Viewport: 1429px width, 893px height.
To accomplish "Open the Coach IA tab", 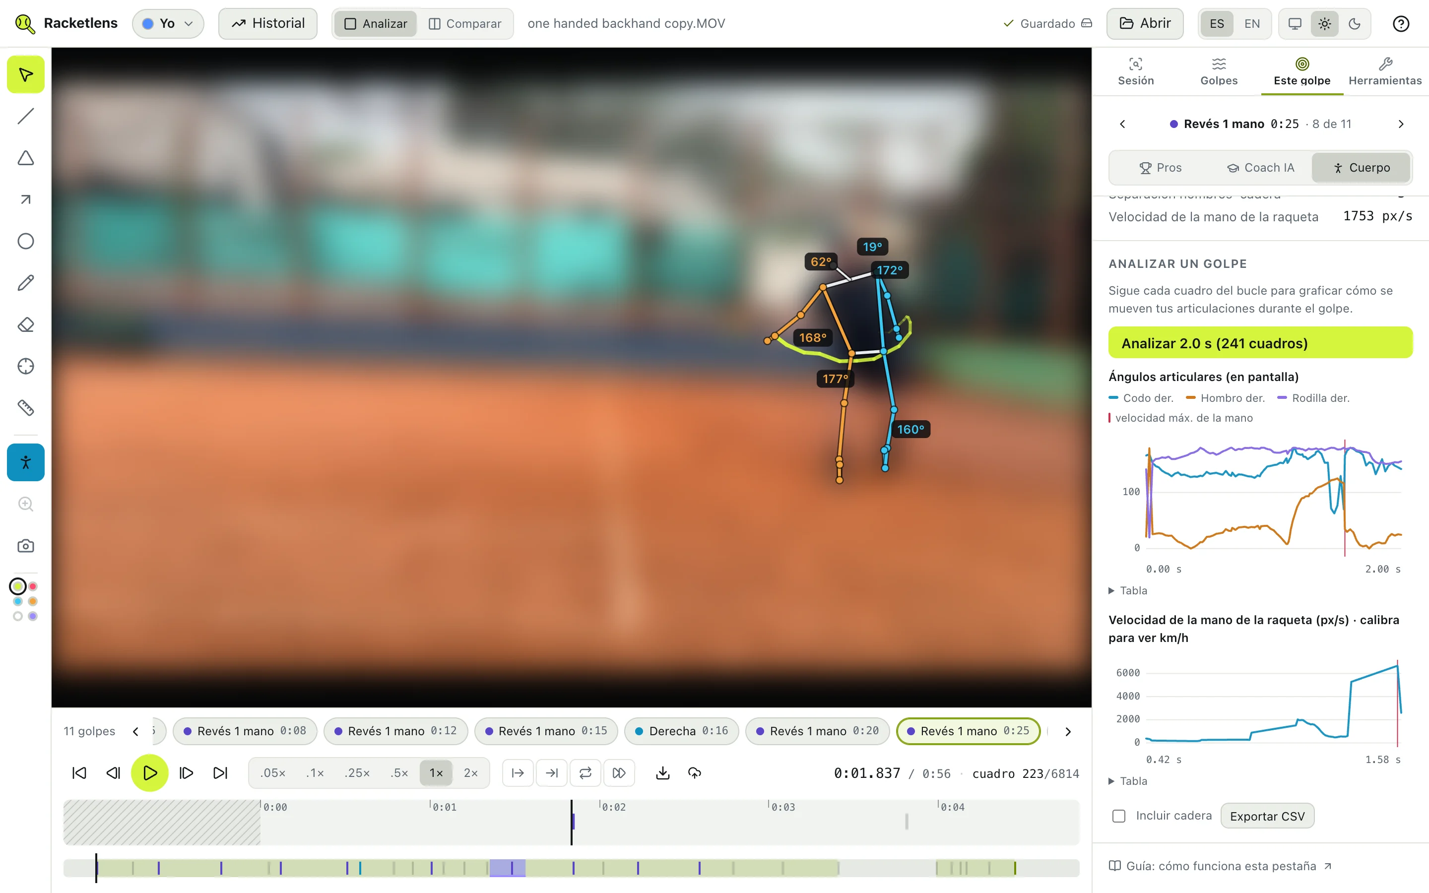I will (1261, 168).
